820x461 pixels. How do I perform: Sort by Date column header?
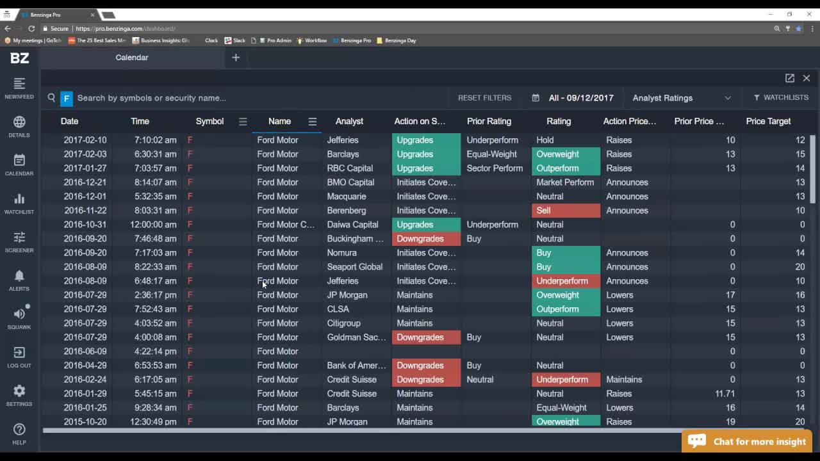click(69, 121)
